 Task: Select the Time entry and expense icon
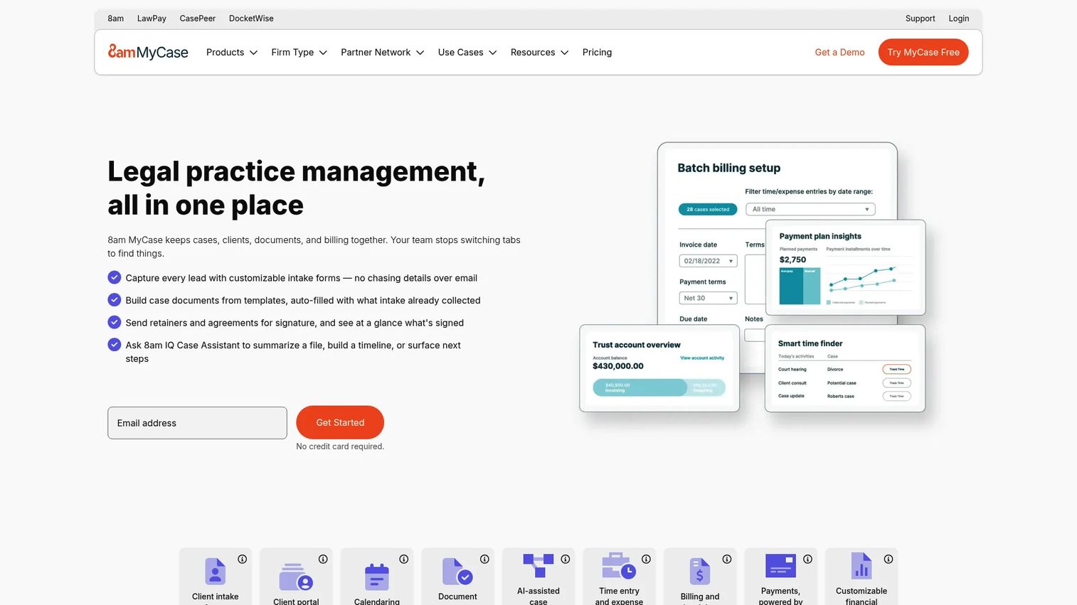619,566
